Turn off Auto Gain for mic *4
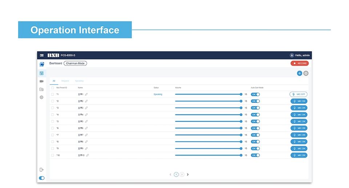349x188 pixels. pos(255,115)
